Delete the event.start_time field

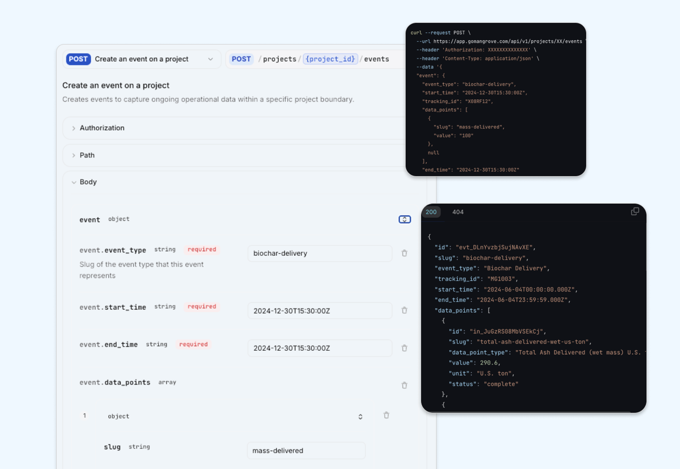coord(404,311)
